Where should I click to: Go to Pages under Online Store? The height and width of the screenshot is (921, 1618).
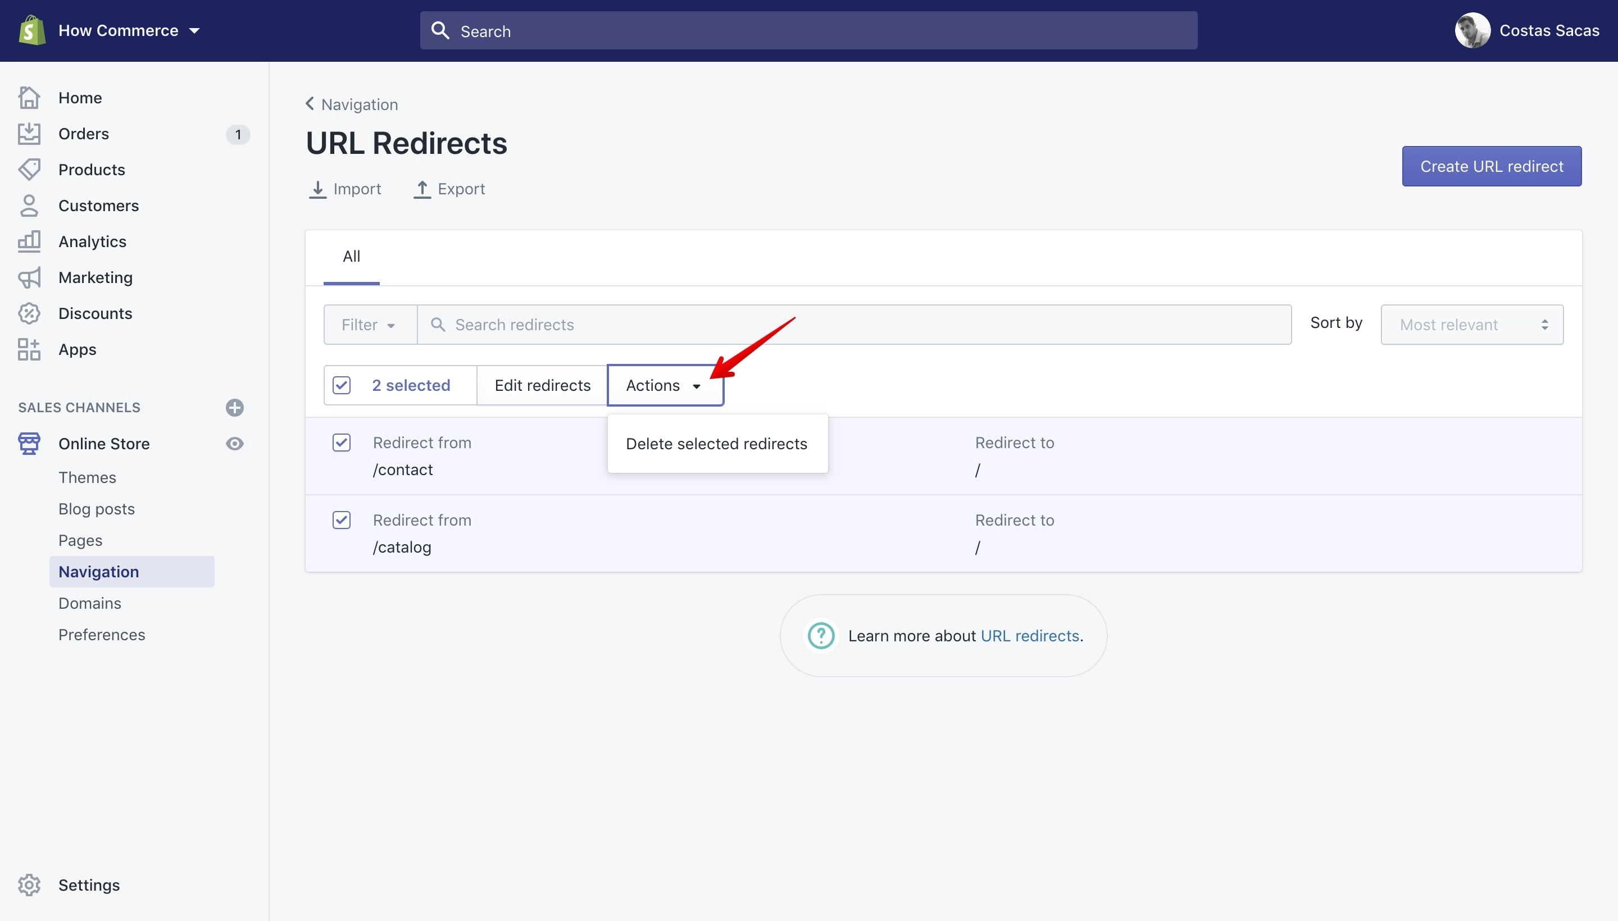80,540
